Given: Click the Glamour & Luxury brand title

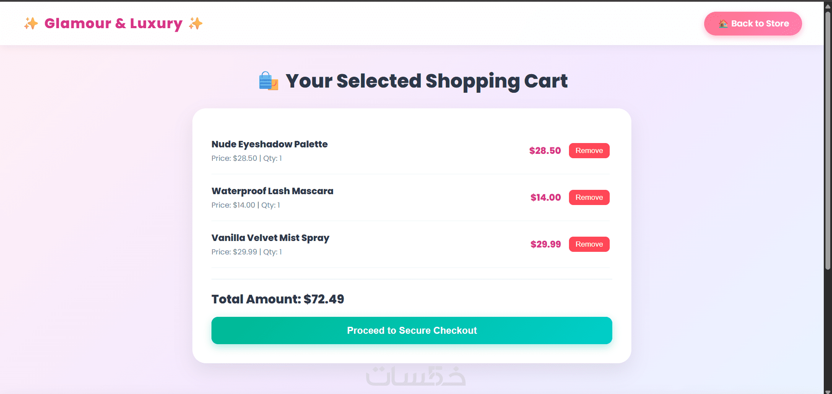Looking at the screenshot, I should (114, 23).
